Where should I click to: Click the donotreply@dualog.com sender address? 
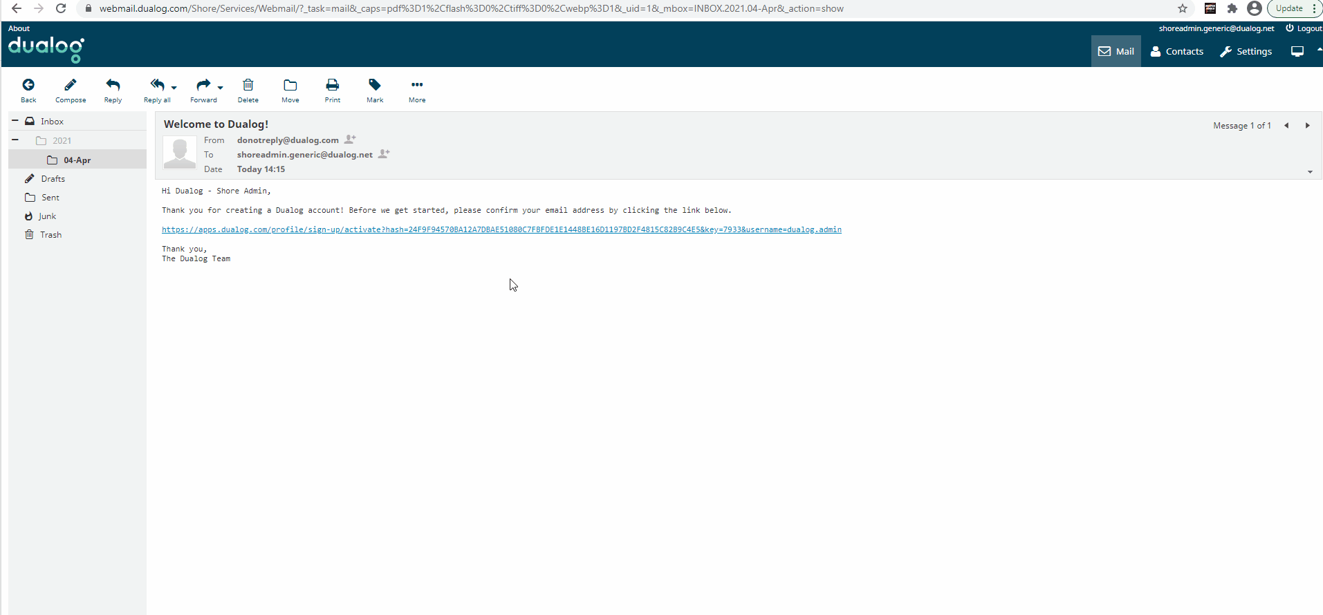tap(288, 140)
